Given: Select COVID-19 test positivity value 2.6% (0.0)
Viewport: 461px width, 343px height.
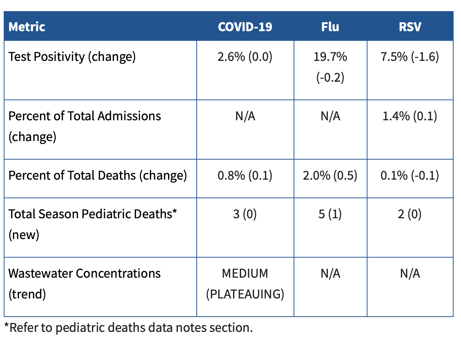Looking at the screenshot, I should (245, 57).
